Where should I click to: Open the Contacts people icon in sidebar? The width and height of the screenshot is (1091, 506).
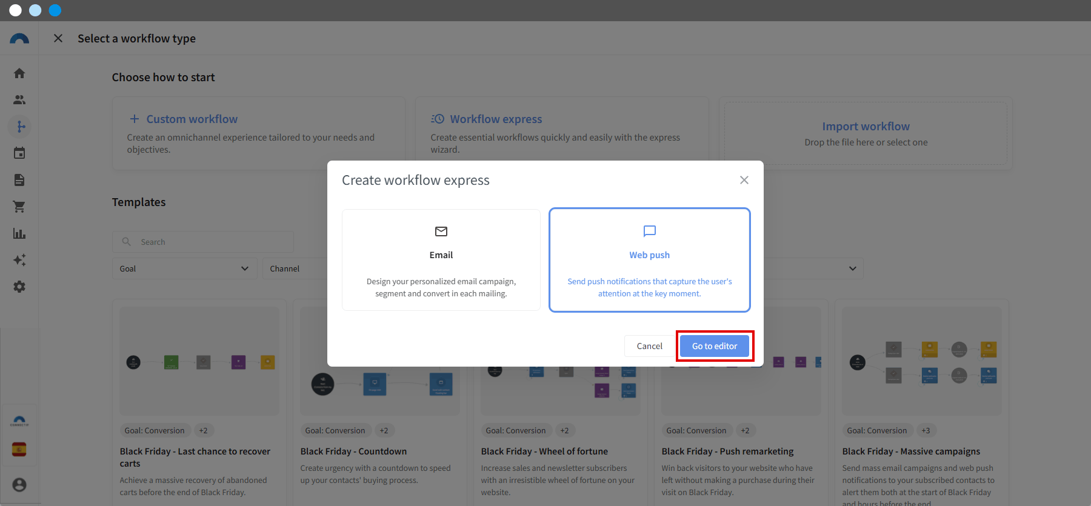[19, 100]
